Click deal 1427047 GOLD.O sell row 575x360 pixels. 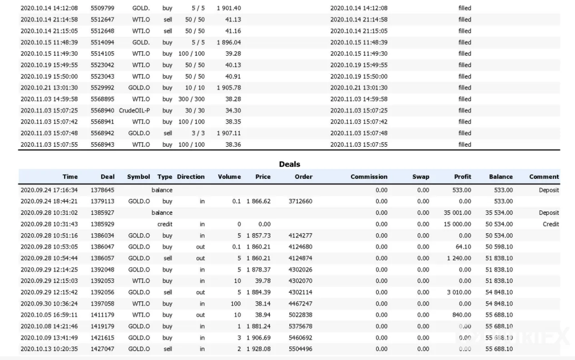(x=289, y=349)
